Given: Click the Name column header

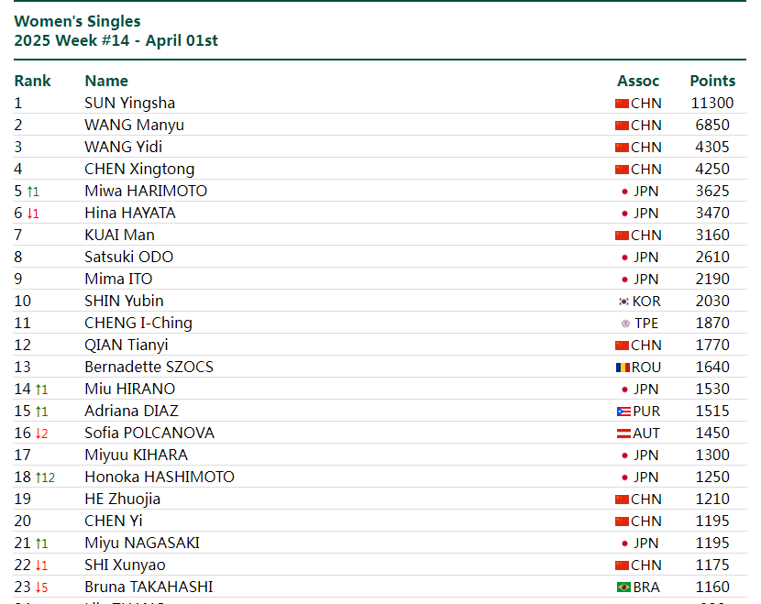Looking at the screenshot, I should (x=106, y=81).
